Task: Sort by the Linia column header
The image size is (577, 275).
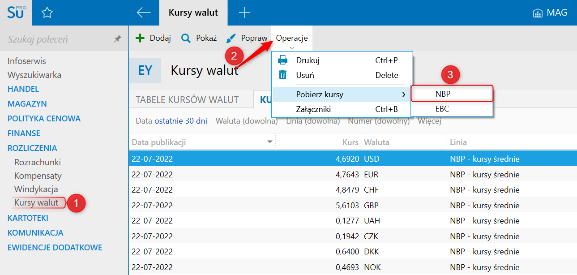Action: [x=458, y=142]
